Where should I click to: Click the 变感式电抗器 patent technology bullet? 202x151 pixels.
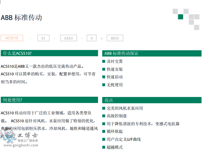click(x=141, y=124)
